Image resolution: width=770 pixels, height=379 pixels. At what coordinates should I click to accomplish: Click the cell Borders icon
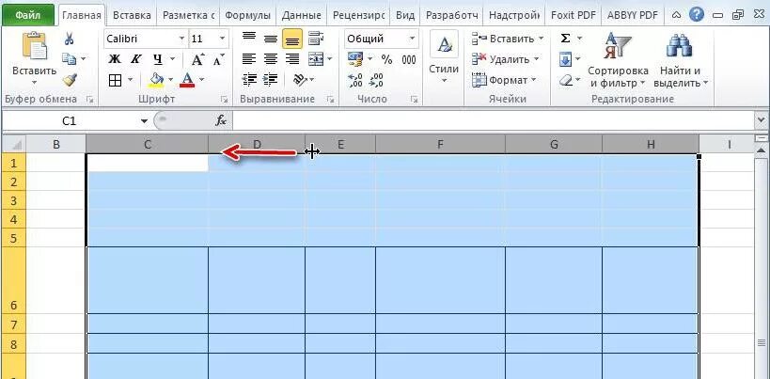click(x=115, y=80)
